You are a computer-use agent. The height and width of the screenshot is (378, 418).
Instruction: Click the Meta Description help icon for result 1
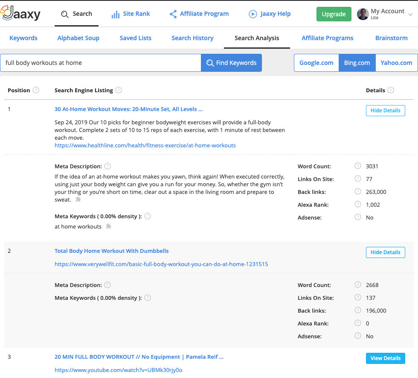coord(107,166)
